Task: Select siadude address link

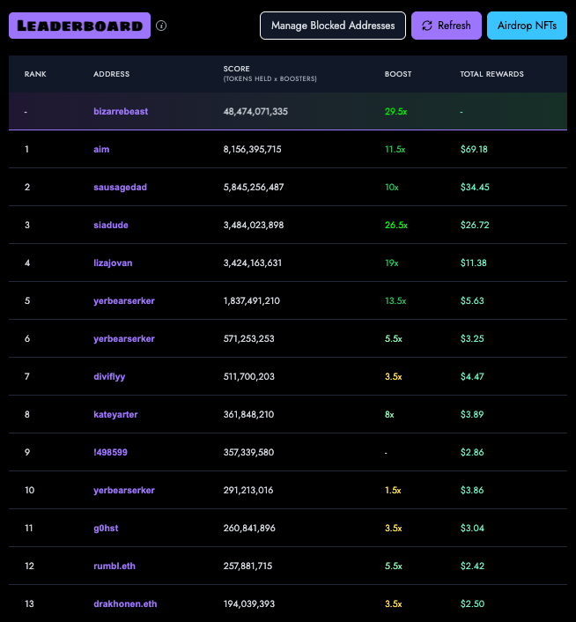Action: pos(111,226)
